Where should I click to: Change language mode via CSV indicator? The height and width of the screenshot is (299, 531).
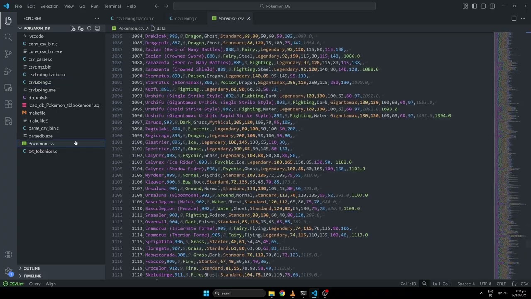(x=524, y=284)
